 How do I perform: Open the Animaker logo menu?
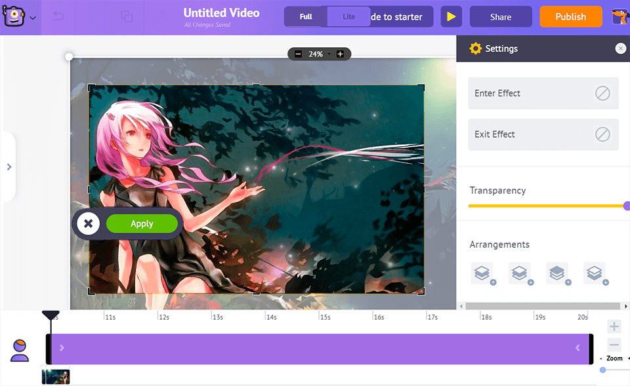click(x=14, y=16)
